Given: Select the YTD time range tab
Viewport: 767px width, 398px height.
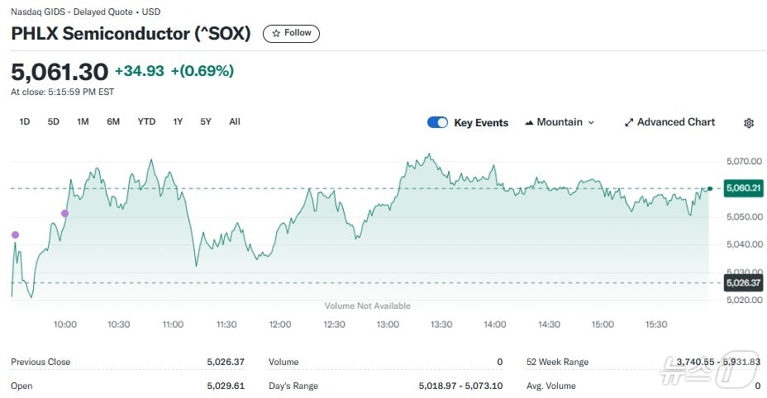Looking at the screenshot, I should [146, 121].
